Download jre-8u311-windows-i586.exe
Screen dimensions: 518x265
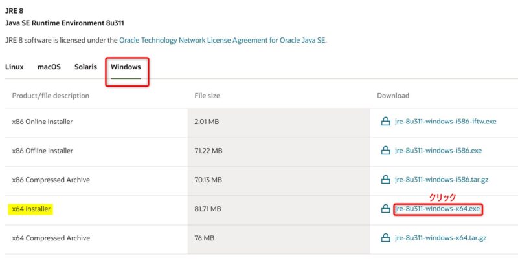click(438, 151)
